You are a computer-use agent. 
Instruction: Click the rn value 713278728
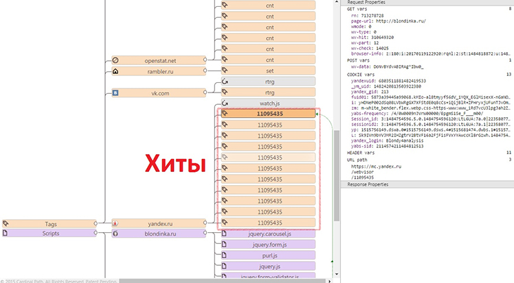pyautogui.click(x=372, y=15)
